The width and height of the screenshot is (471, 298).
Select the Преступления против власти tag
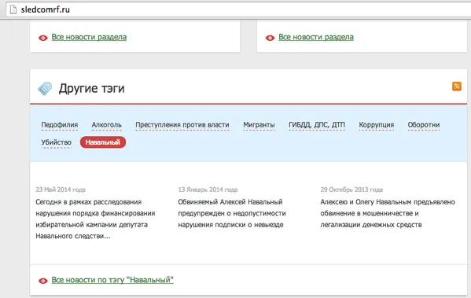182,125
